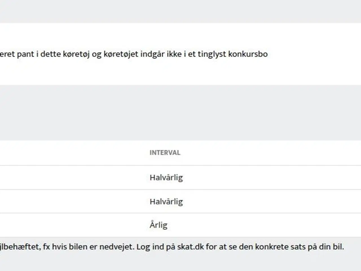Click the grey band above the INTERVAL table
This screenshot has height=271, width=361.
pyautogui.click(x=180, y=113)
